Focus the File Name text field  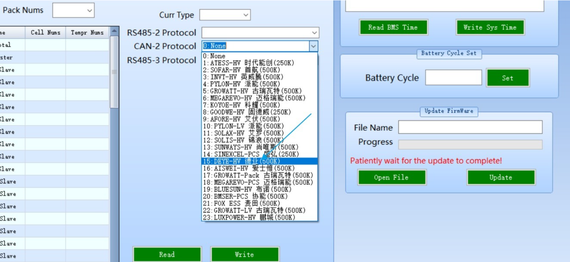470,127
